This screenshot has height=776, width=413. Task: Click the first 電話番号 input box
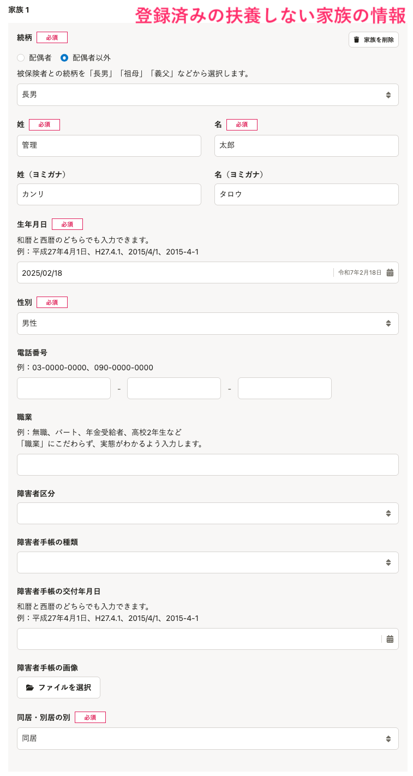[64, 388]
